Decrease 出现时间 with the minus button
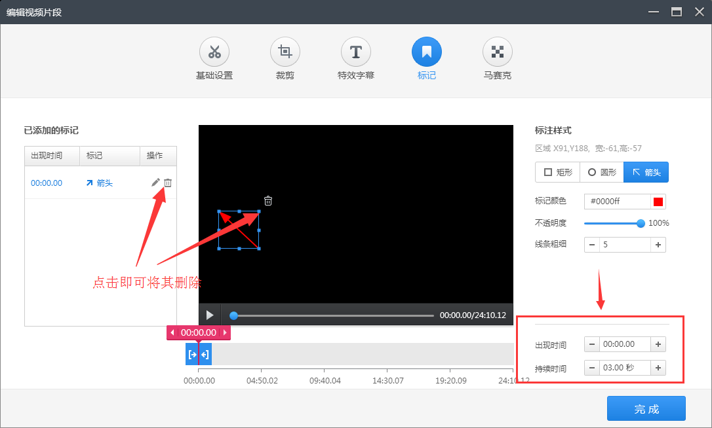The width and height of the screenshot is (712, 428). point(591,344)
